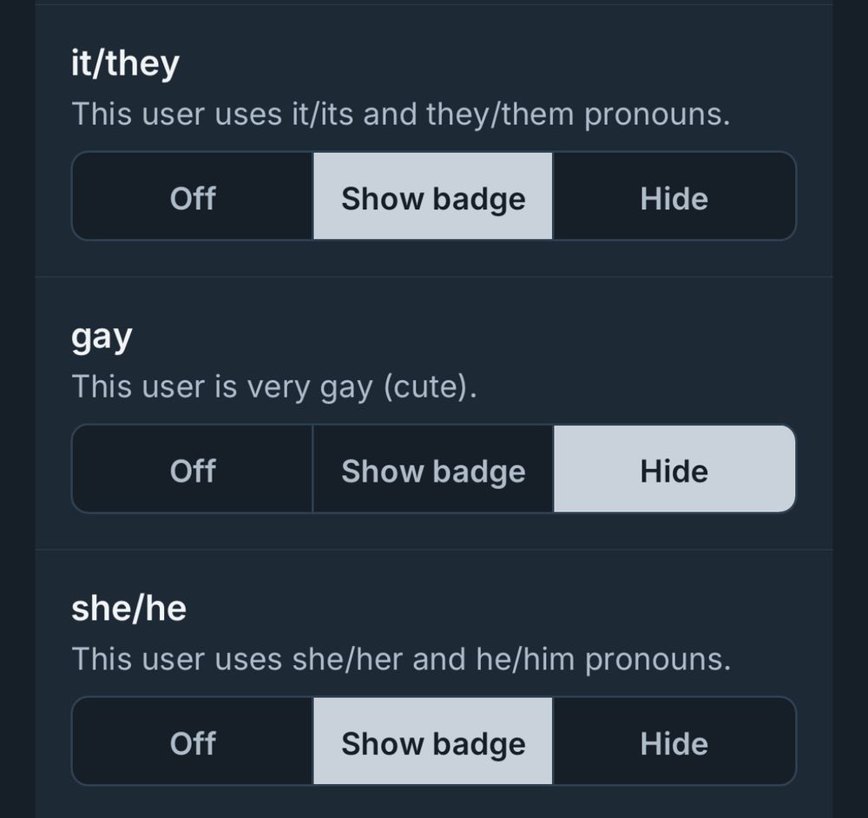
Task: Click the highlighted Hide segment under gay
Action: coord(674,470)
